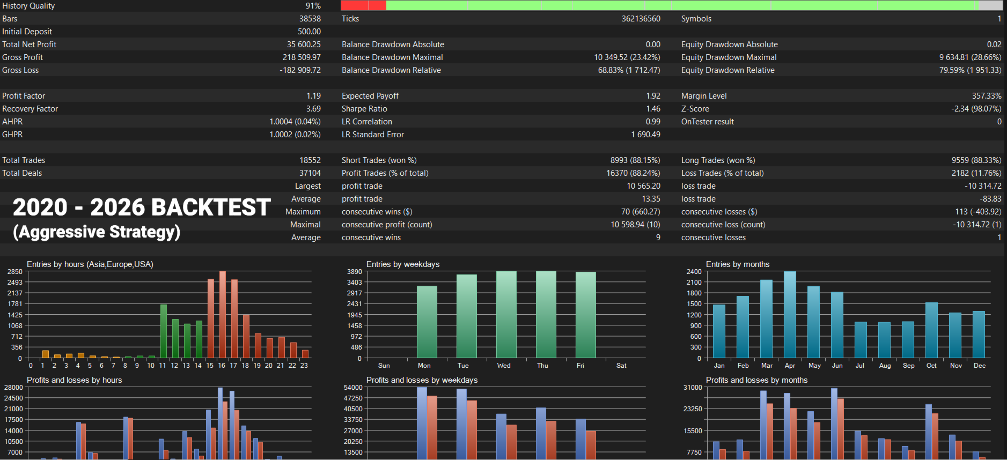Select the largest profit trade value 10 565.20
This screenshot has height=460, width=1007.
pos(644,186)
